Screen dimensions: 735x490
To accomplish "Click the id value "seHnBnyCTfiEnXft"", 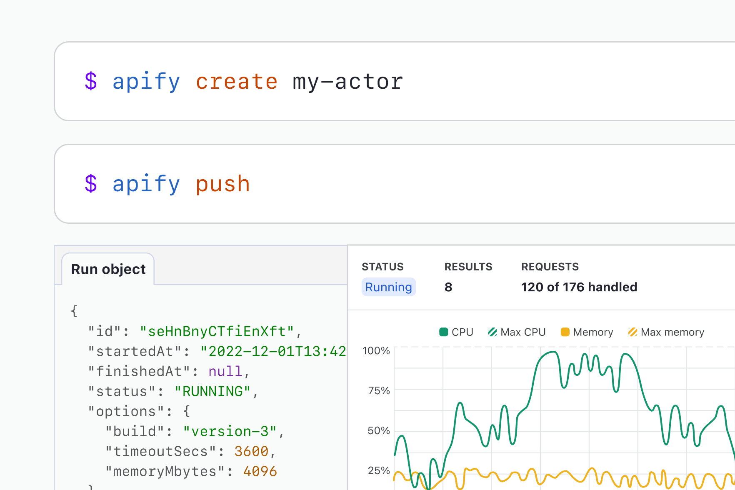I will pyautogui.click(x=217, y=331).
